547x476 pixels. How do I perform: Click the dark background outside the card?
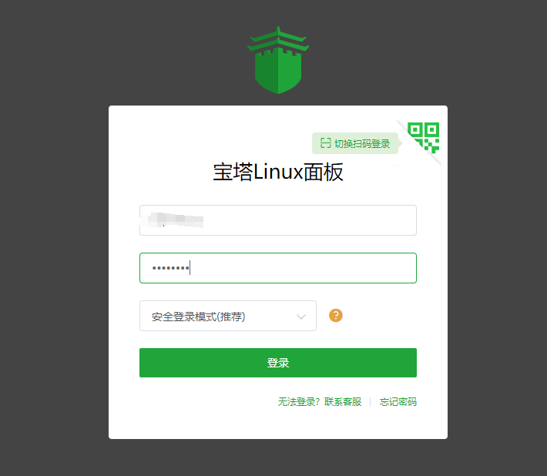tap(52, 244)
